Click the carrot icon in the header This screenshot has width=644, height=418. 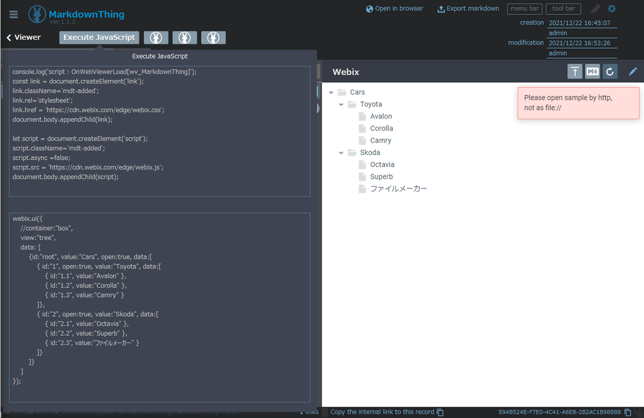596,9
